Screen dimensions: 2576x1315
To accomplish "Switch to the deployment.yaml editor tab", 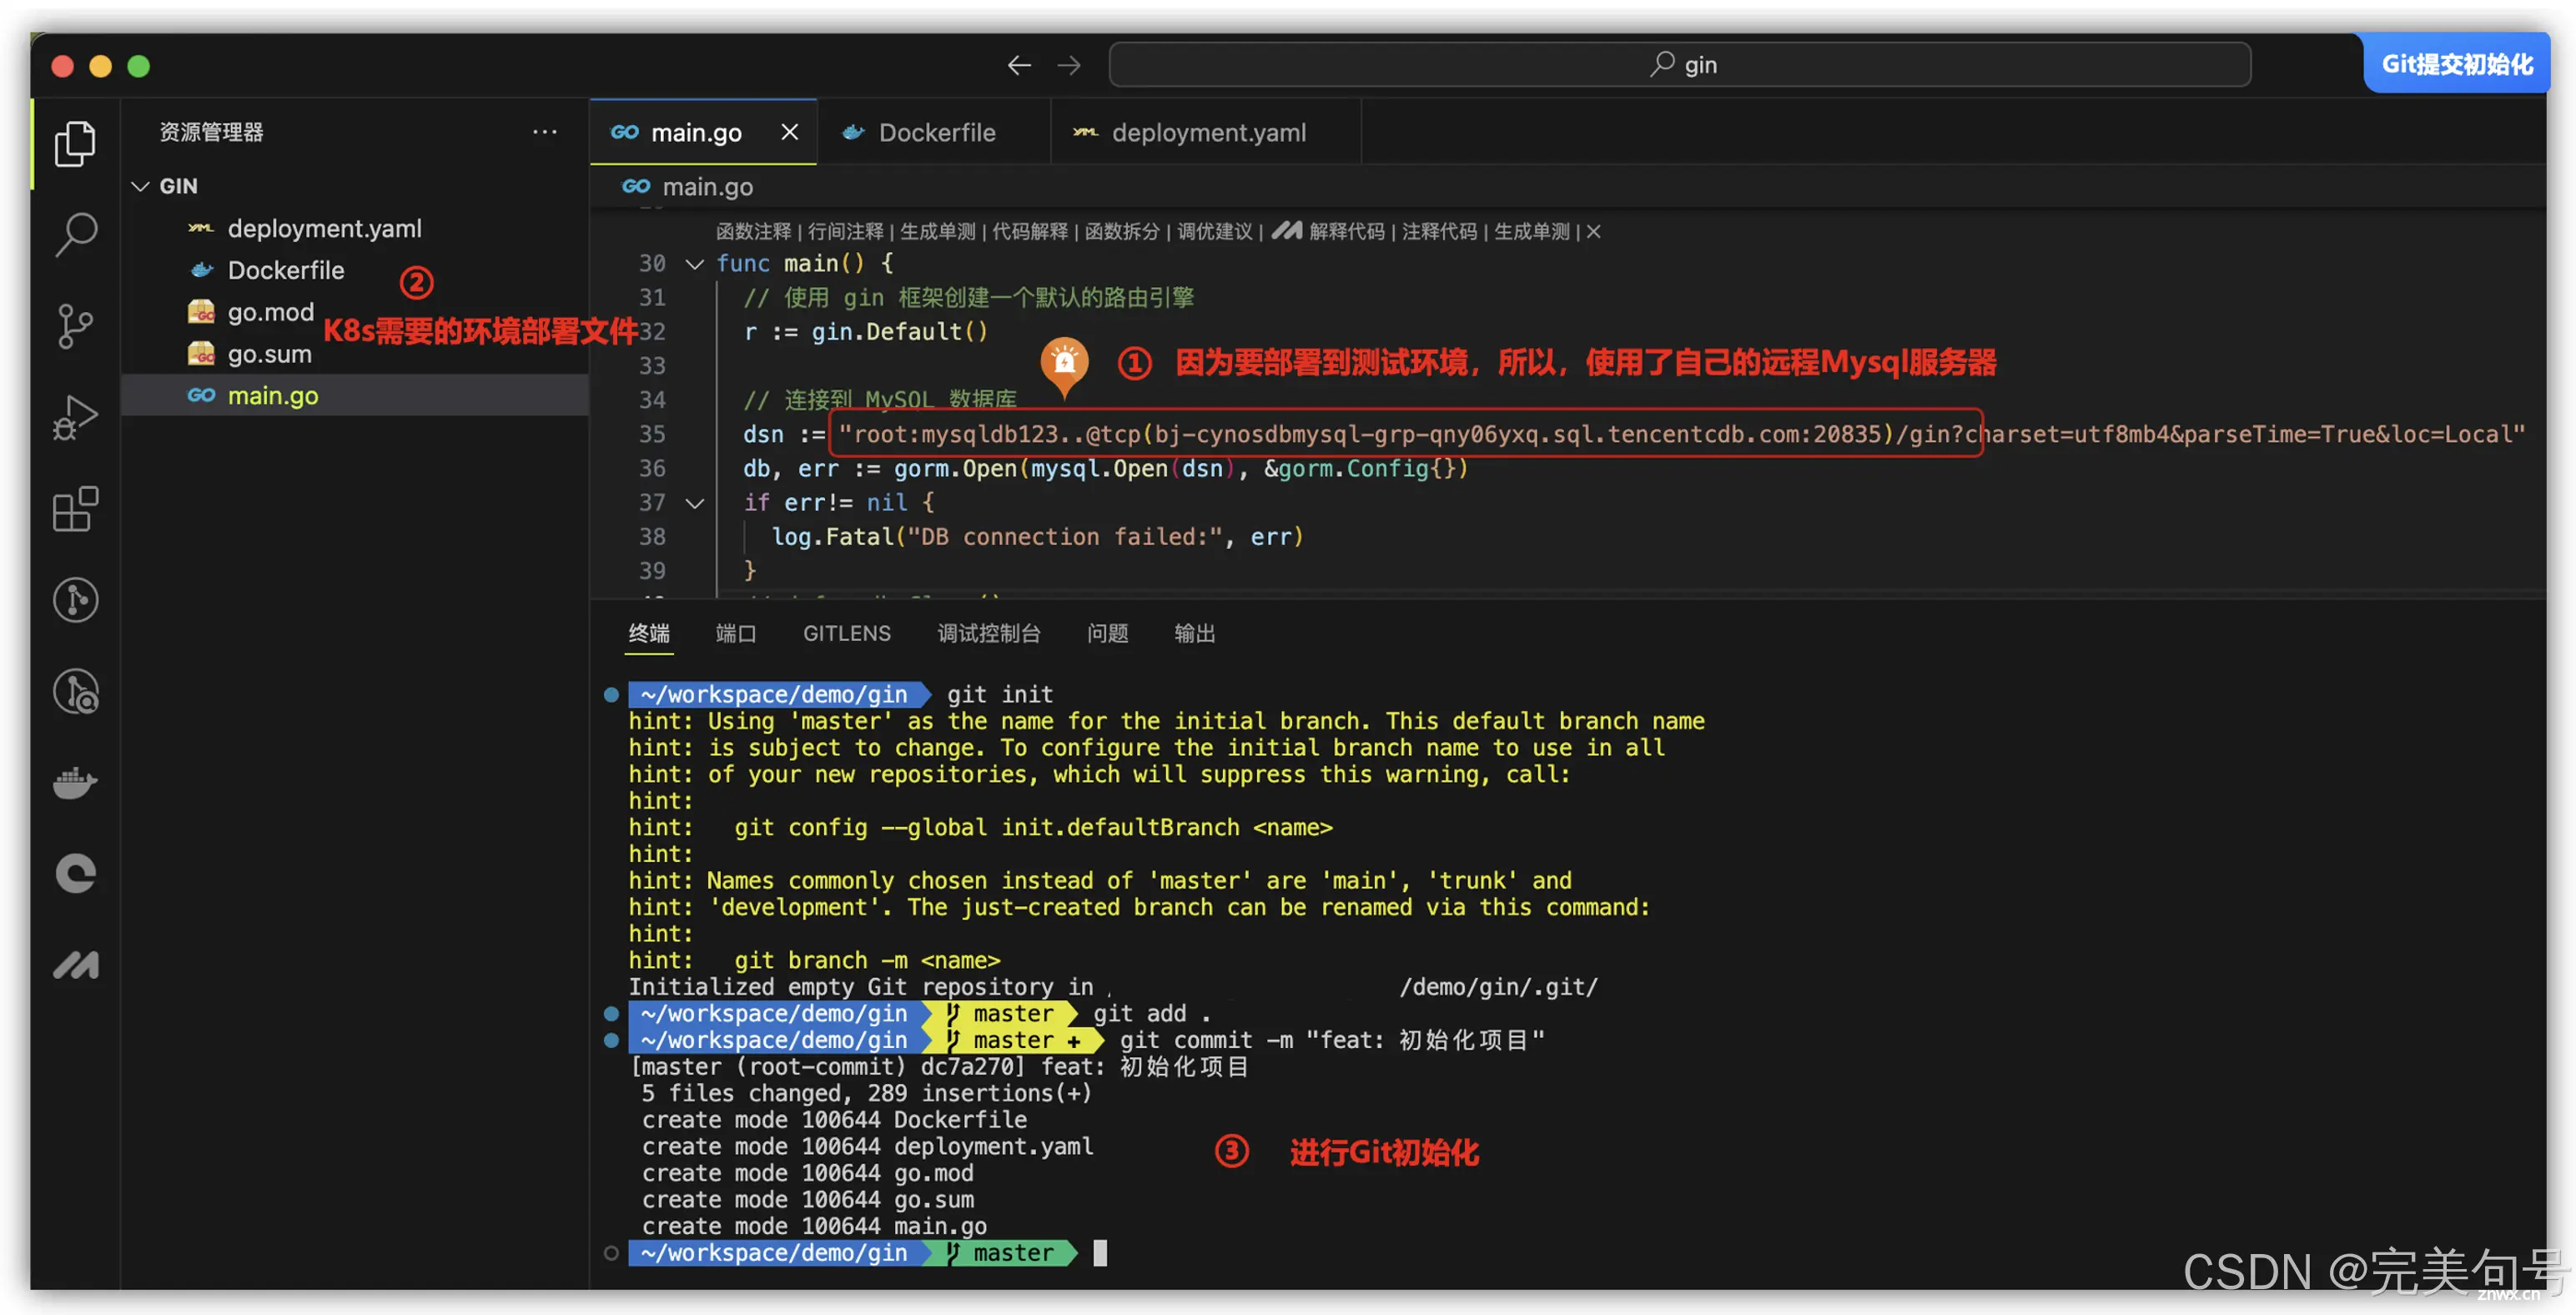I will click(1206, 132).
